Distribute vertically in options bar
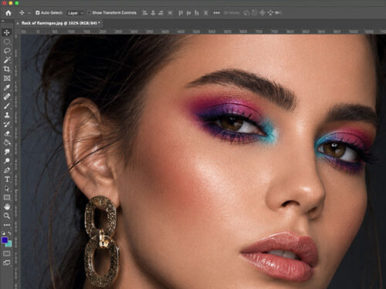 [205, 12]
